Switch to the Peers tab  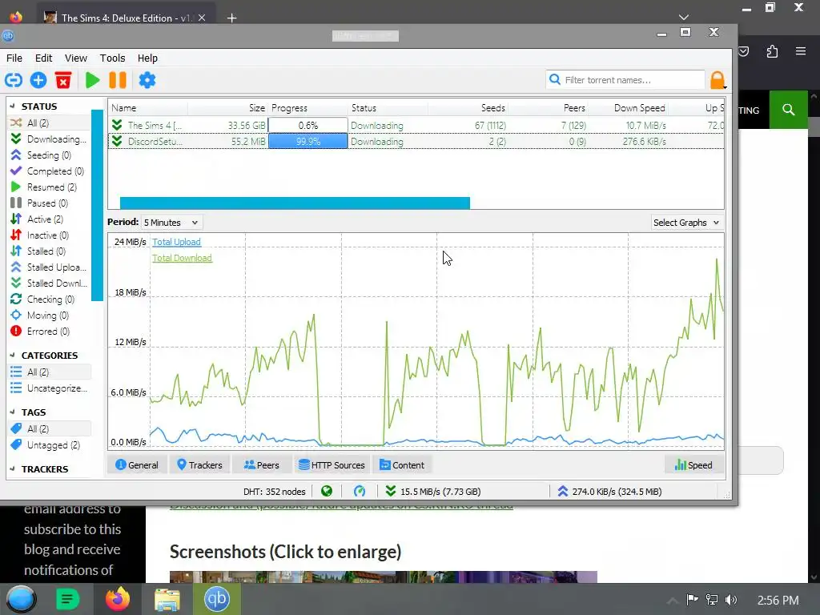click(x=262, y=465)
